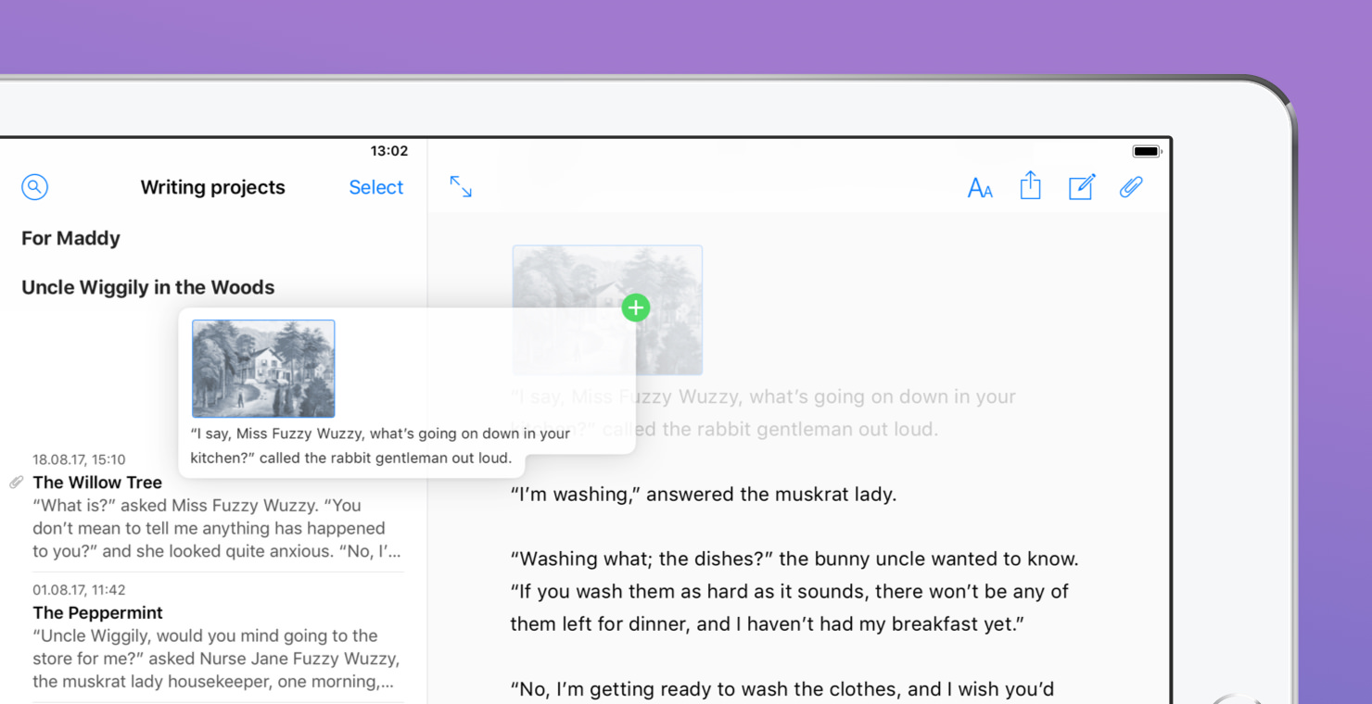The height and width of the screenshot is (704, 1372).
Task: Click the line starting "Washing what; the dishes?"
Action: [x=794, y=559]
